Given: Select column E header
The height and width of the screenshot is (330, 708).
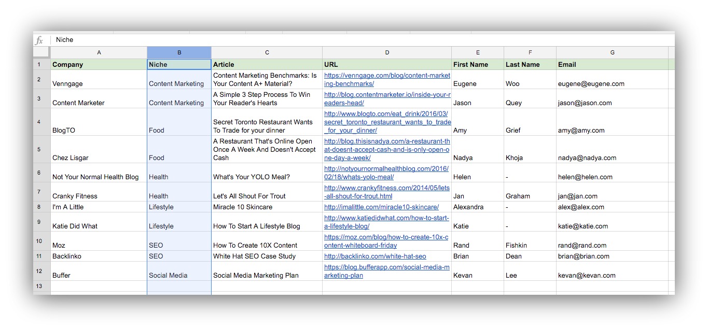Looking at the screenshot, I should (x=478, y=52).
